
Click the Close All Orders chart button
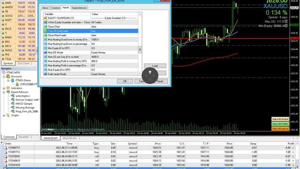point(280,119)
